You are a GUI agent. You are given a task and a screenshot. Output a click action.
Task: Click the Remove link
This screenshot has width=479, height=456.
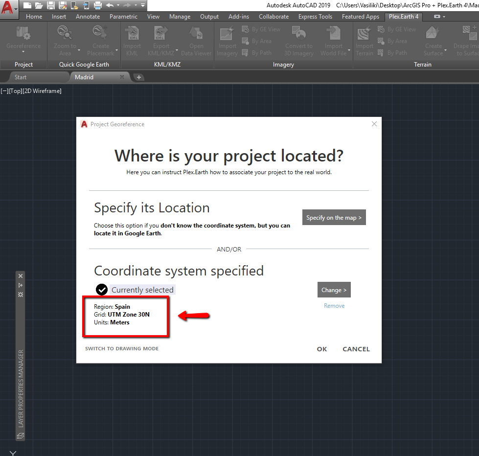coord(334,306)
